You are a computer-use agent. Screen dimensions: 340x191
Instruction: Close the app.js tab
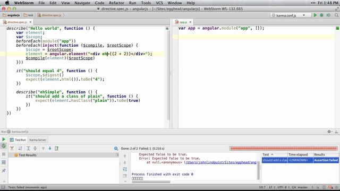click(190, 22)
